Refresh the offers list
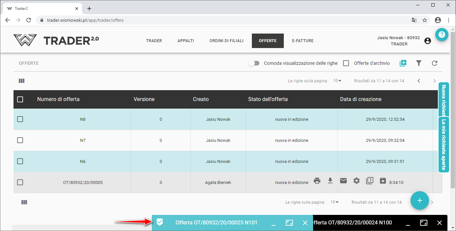The width and height of the screenshot is (456, 231). (435, 63)
